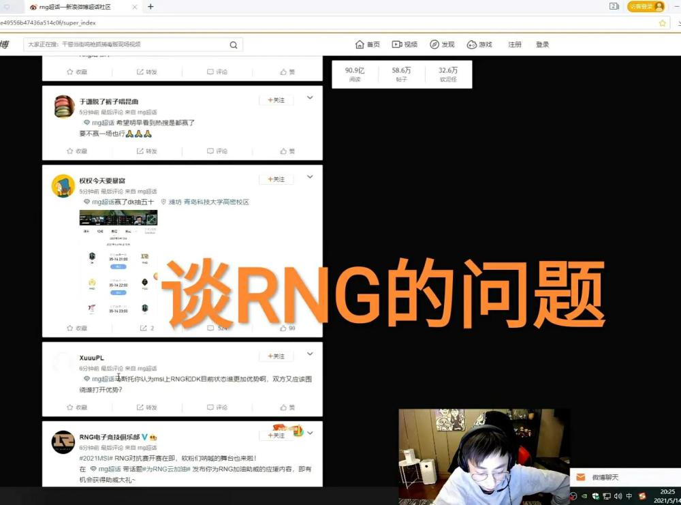The height and width of the screenshot is (505, 681).
Task: Open match schedule image in 权权今天要暴富 post
Action: point(118,263)
